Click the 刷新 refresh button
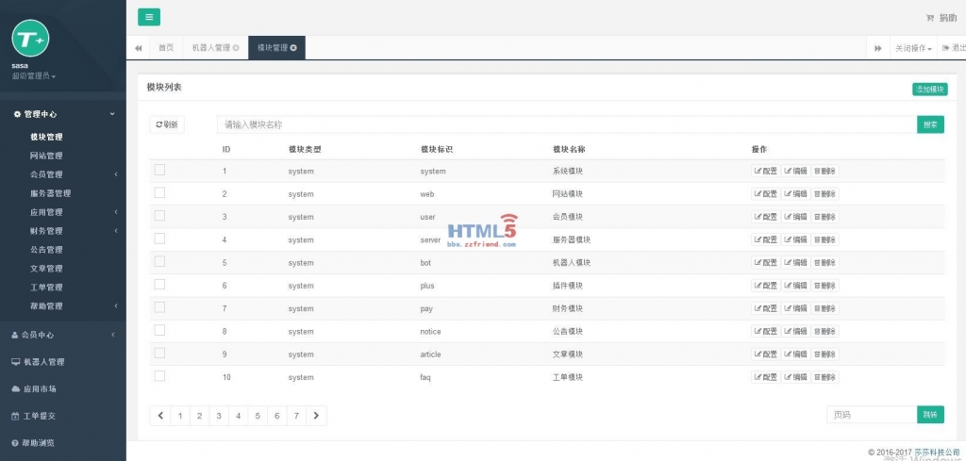 coord(167,124)
